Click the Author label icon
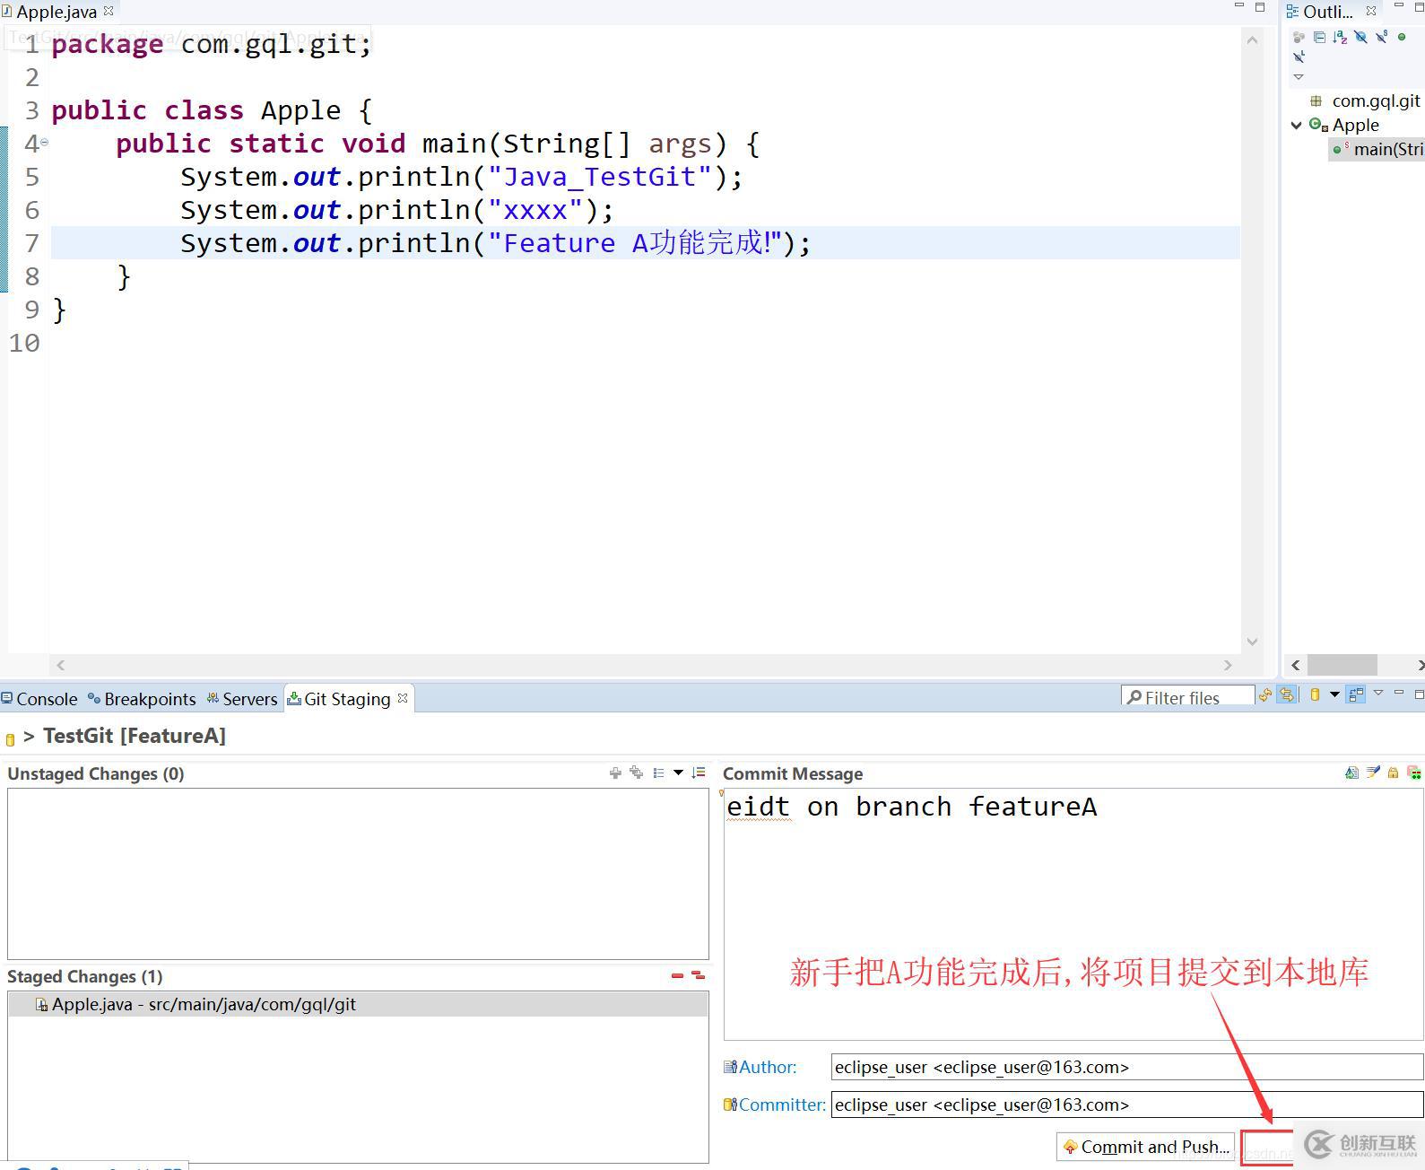 730,1067
